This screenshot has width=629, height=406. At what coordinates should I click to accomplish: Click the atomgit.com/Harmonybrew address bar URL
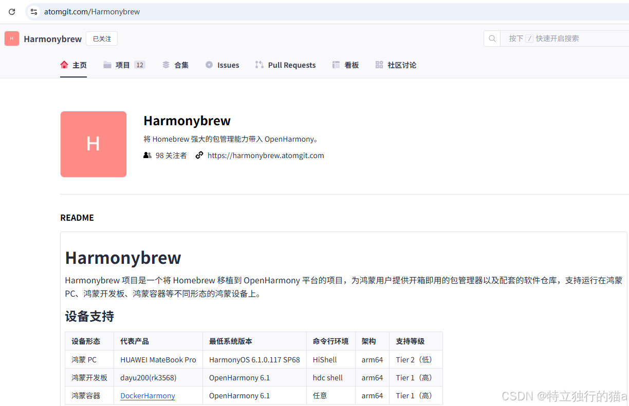point(92,11)
